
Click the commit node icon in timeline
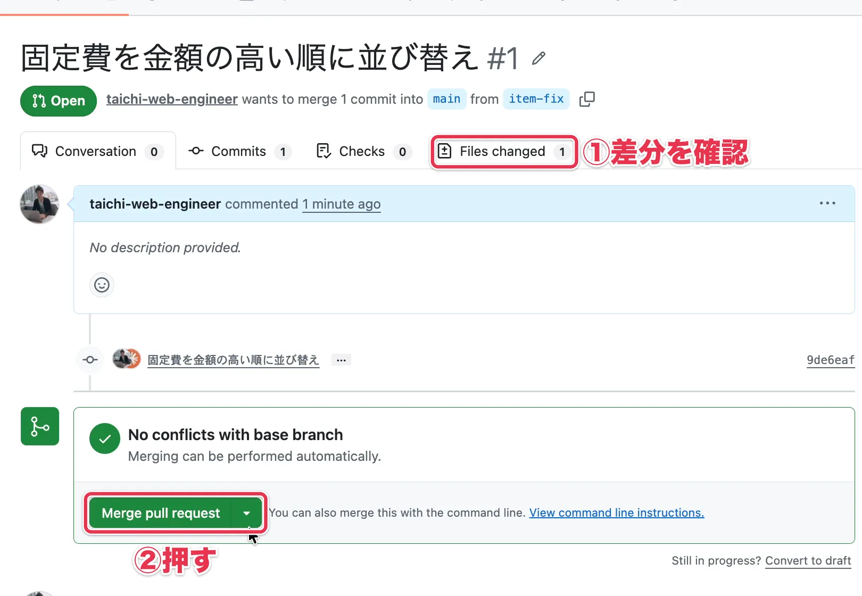[x=90, y=360]
